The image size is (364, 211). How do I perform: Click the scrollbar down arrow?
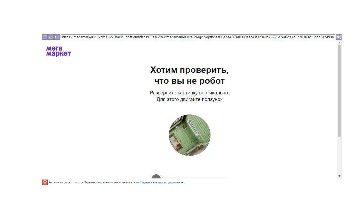[x=340, y=176]
